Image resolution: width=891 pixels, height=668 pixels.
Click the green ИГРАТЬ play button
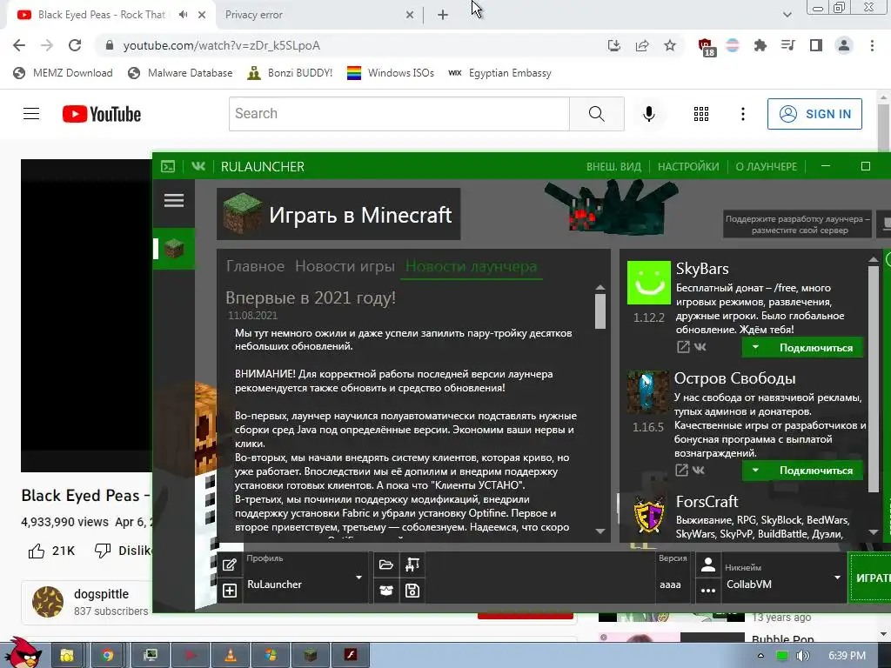869,578
